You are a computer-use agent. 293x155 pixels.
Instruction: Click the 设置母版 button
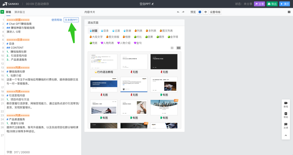215,12
